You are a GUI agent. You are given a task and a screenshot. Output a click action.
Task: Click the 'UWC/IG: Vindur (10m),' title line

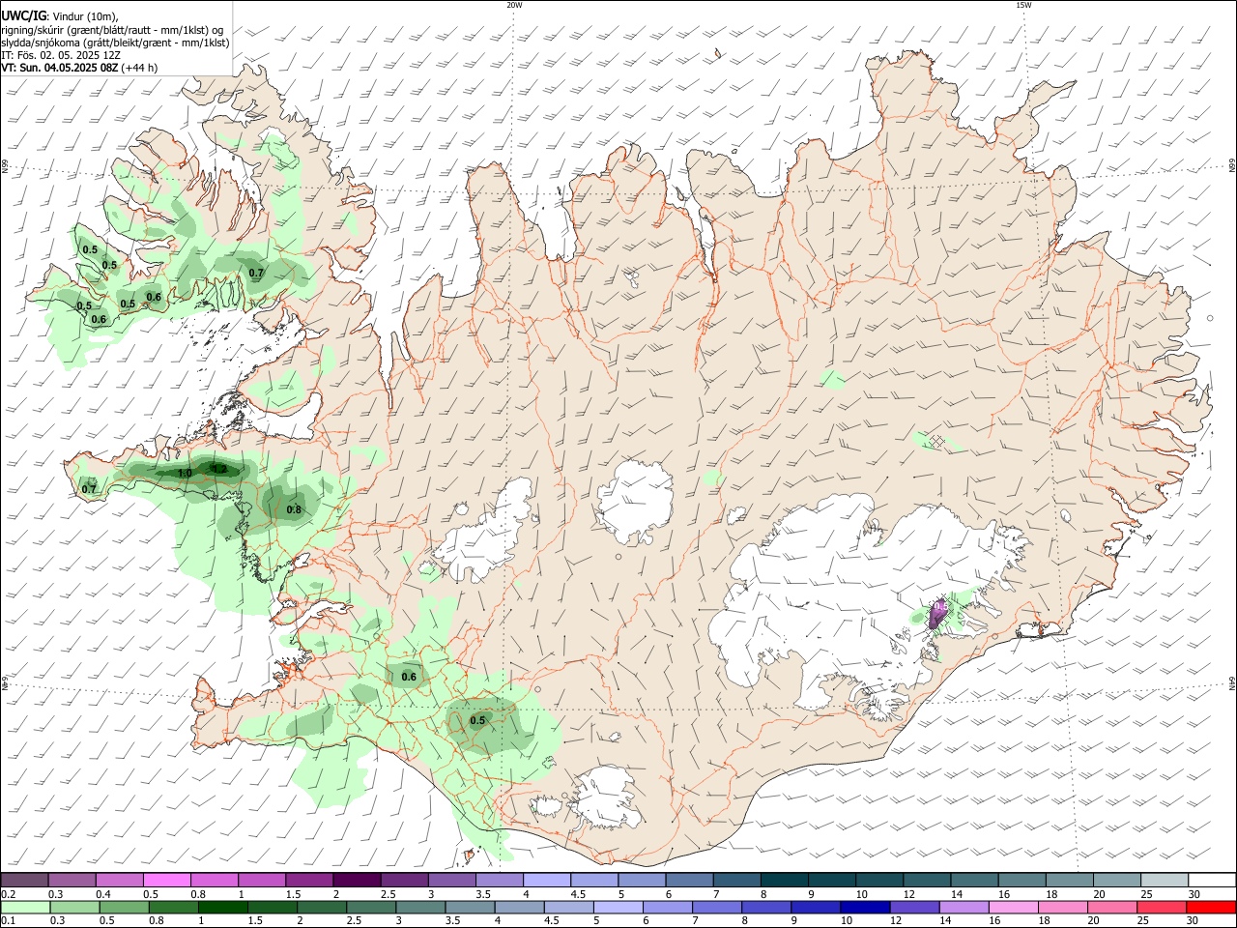(60, 14)
